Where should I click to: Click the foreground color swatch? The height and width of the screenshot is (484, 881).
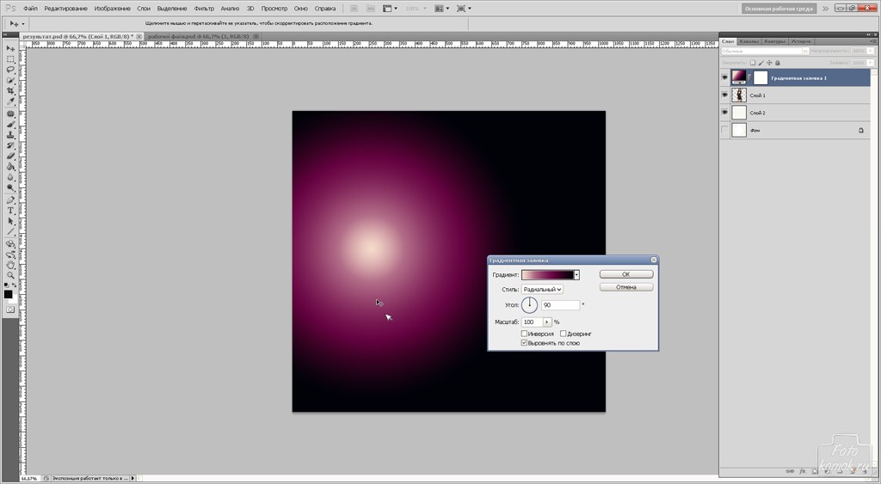click(x=8, y=294)
